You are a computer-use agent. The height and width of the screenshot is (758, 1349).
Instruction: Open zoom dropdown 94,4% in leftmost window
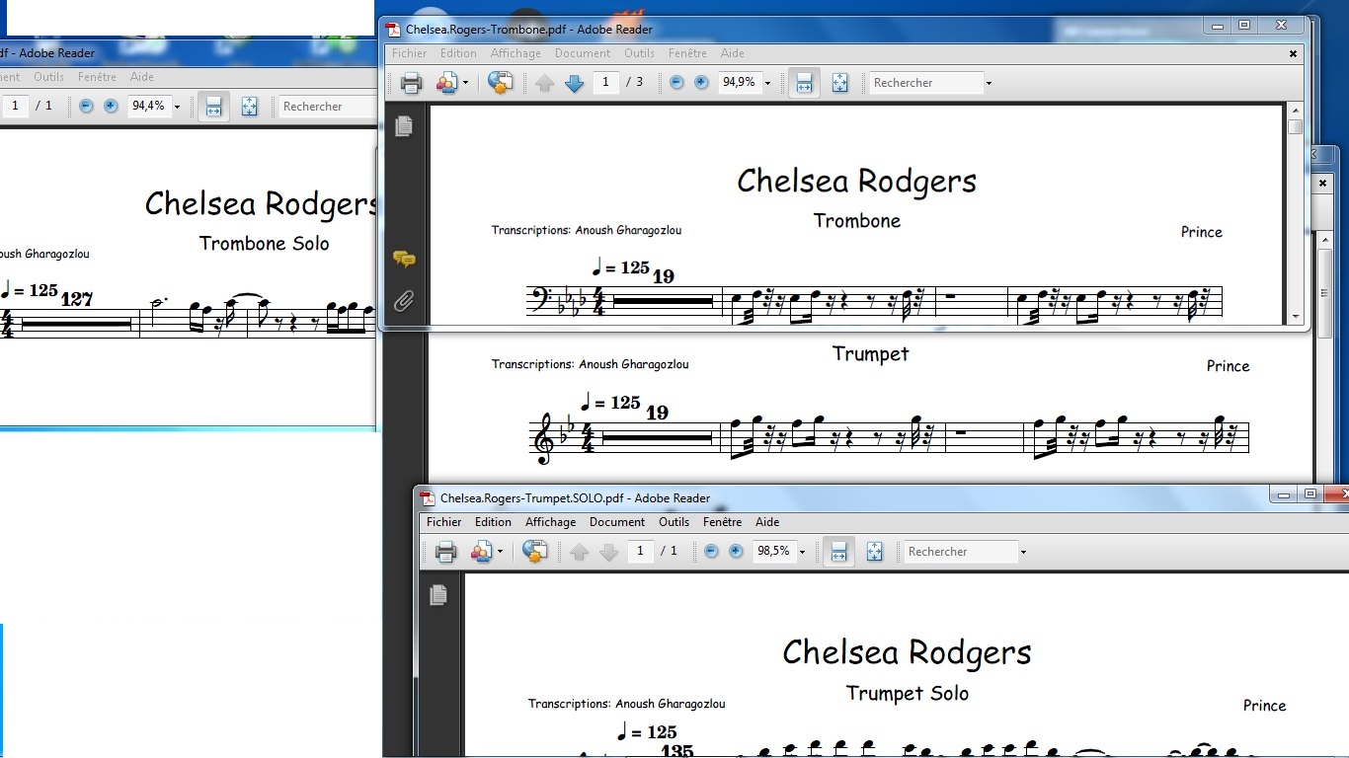tap(177, 107)
